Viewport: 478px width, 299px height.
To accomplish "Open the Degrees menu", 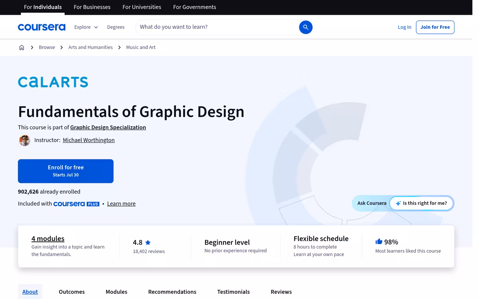I will pos(116,27).
